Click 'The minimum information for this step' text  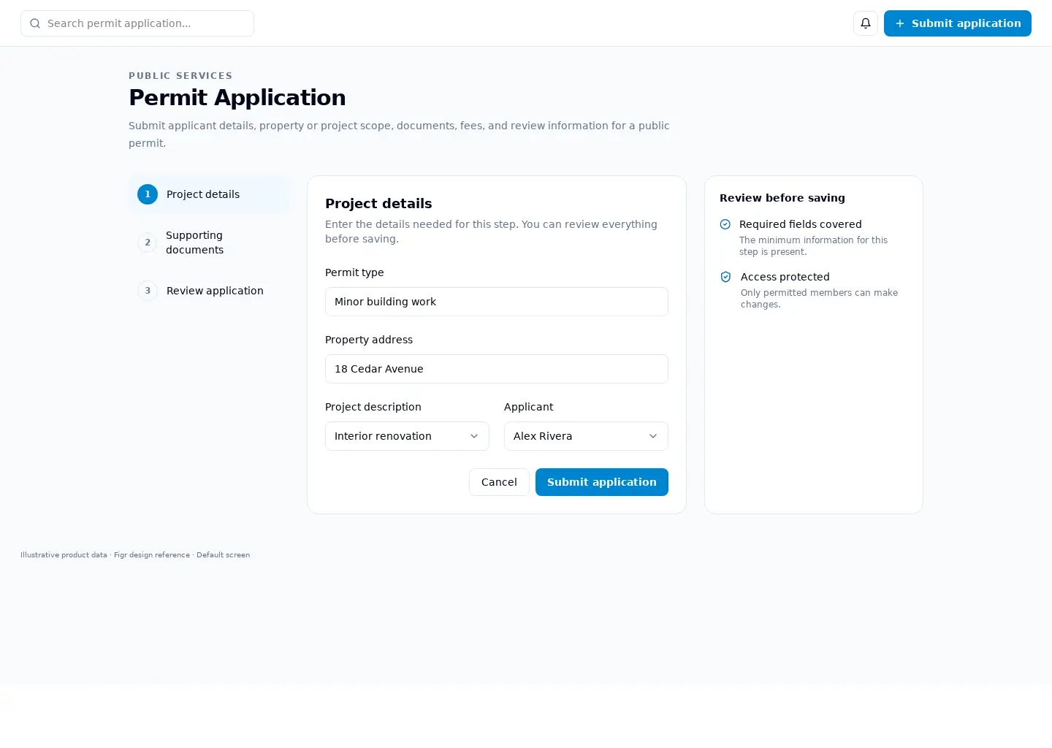[813, 246]
